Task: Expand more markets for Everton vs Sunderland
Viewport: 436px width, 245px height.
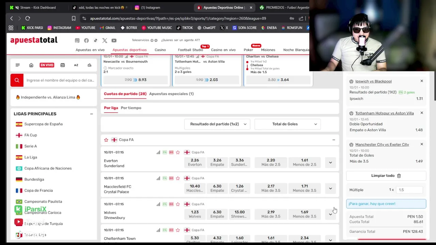Action: (330, 163)
